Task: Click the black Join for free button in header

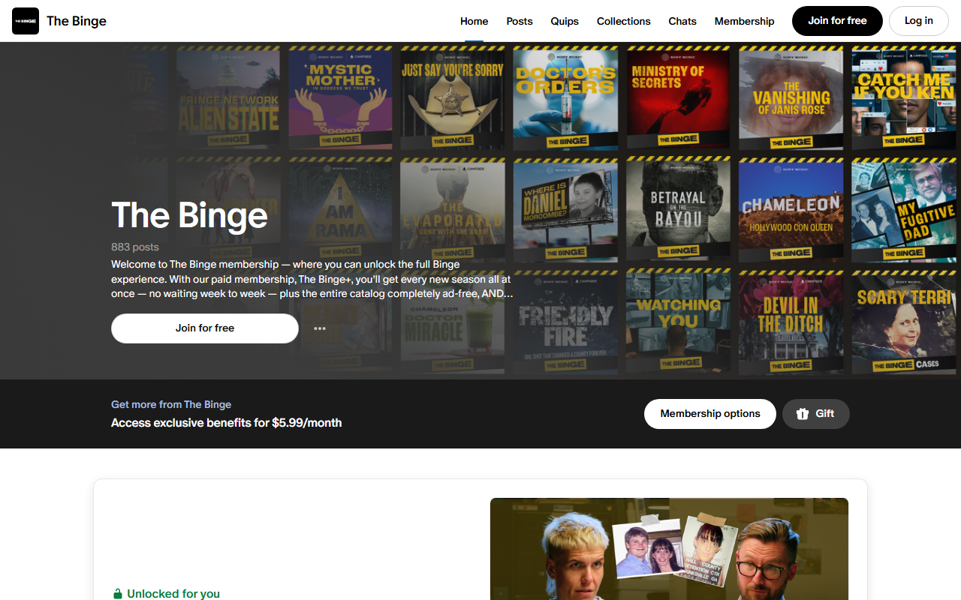Action: 837,21
